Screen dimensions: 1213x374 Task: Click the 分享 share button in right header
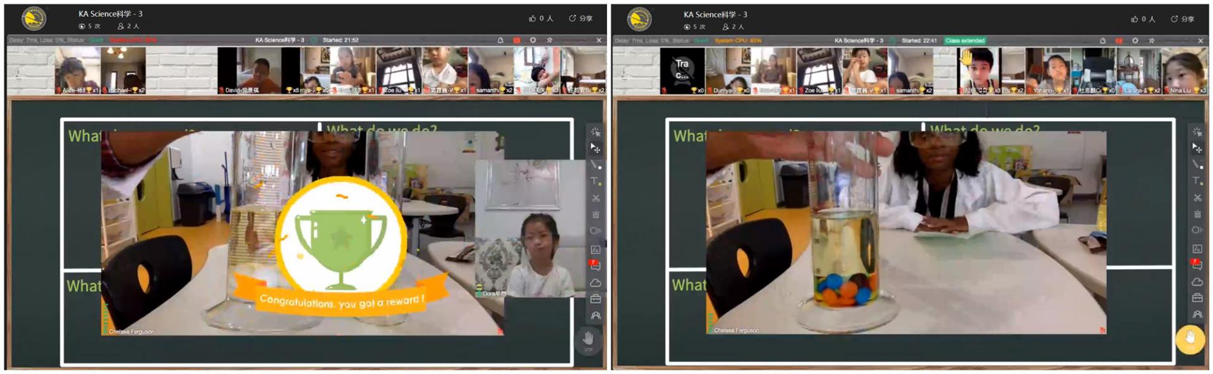pos(1183,19)
